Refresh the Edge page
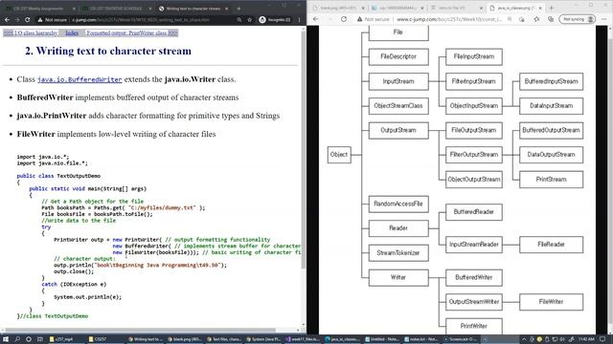Viewport: 613px width, 344px height. coord(344,19)
